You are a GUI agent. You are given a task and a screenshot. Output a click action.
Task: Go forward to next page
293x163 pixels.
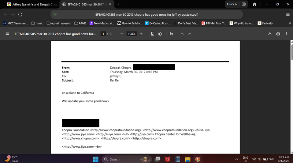(x=13, y=15)
